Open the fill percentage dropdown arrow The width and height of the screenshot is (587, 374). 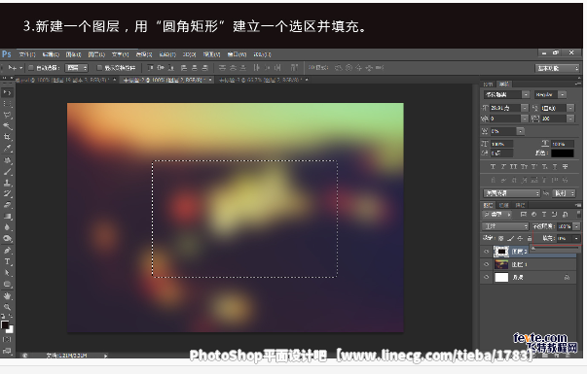tap(576, 238)
